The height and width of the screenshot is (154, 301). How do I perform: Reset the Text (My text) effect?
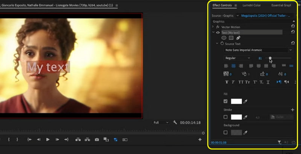(x=293, y=32)
